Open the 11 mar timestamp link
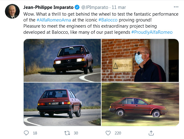This screenshot has height=139, width=184. click(x=119, y=7)
